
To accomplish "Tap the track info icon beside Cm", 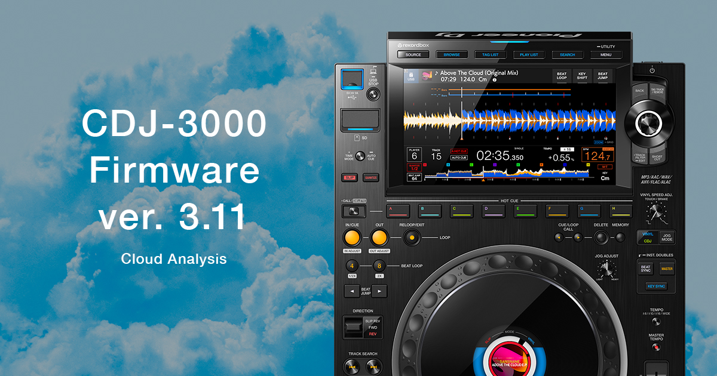I will point(495,79).
